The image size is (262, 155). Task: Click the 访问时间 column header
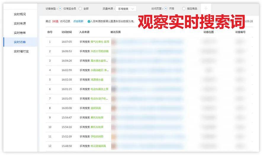click(x=67, y=32)
